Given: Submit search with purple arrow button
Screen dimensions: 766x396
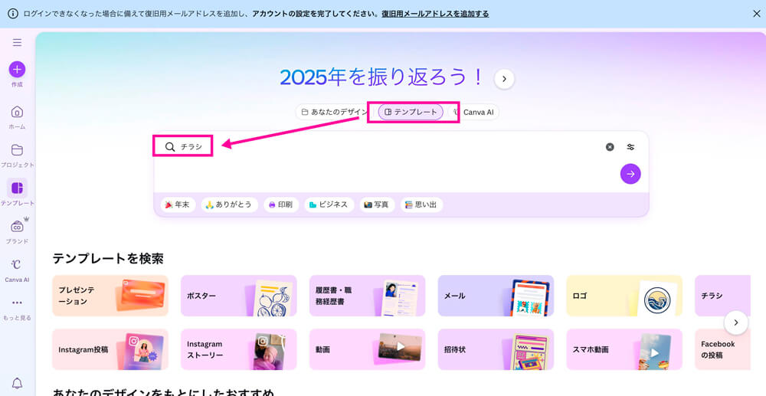Looking at the screenshot, I should point(630,174).
